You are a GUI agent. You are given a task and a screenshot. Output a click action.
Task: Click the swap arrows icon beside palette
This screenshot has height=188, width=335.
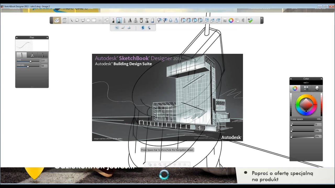[64, 20]
